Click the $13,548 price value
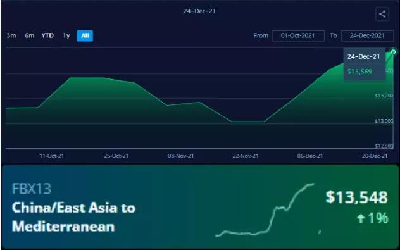 click(356, 197)
